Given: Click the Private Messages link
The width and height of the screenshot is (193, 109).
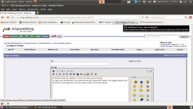Looking at the screenshot, I should pos(167,46).
